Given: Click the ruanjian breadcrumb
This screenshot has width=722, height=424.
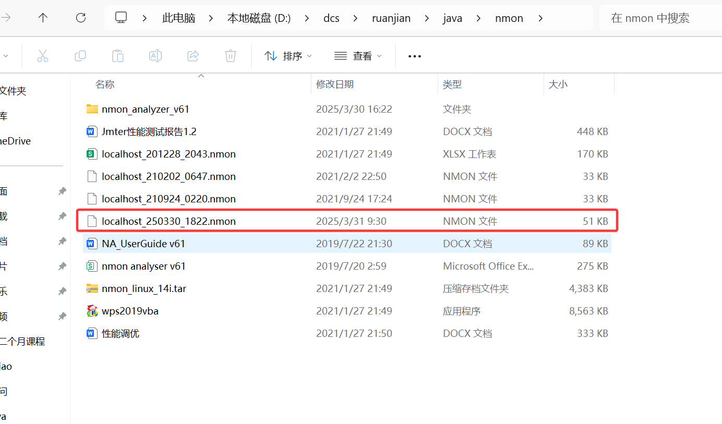Looking at the screenshot, I should point(391,18).
